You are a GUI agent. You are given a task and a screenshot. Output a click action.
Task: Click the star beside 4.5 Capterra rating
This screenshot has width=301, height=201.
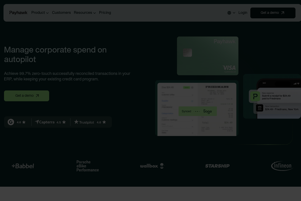pos(64,122)
